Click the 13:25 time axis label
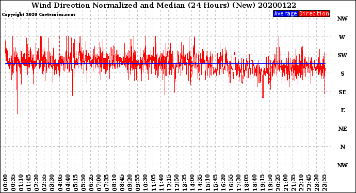 tap(184, 183)
